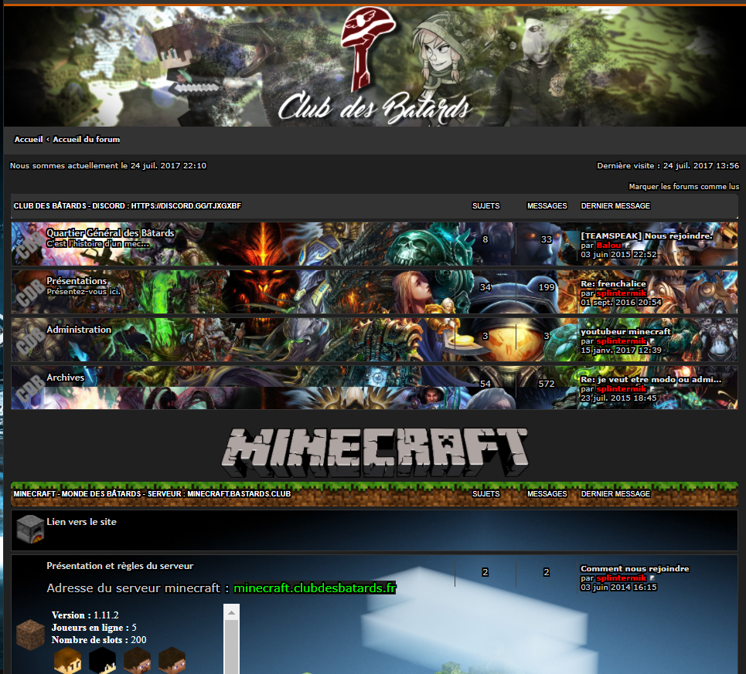Viewport: 746px width, 674px height.
Task: Click the dirt block icon beside server presentation
Action: [x=30, y=634]
